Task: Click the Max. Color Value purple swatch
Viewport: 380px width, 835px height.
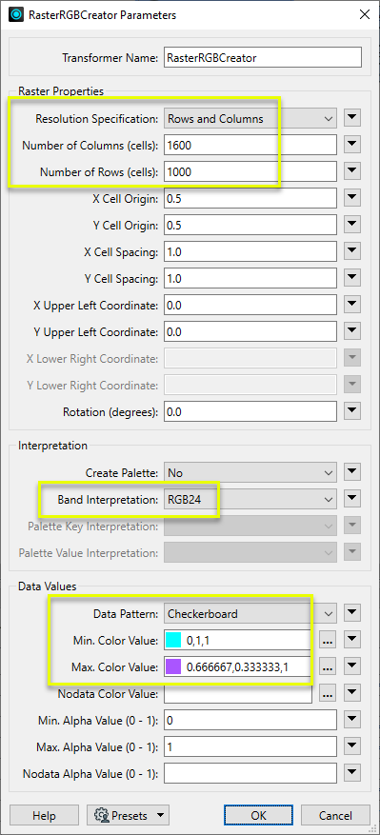Action: tap(174, 666)
